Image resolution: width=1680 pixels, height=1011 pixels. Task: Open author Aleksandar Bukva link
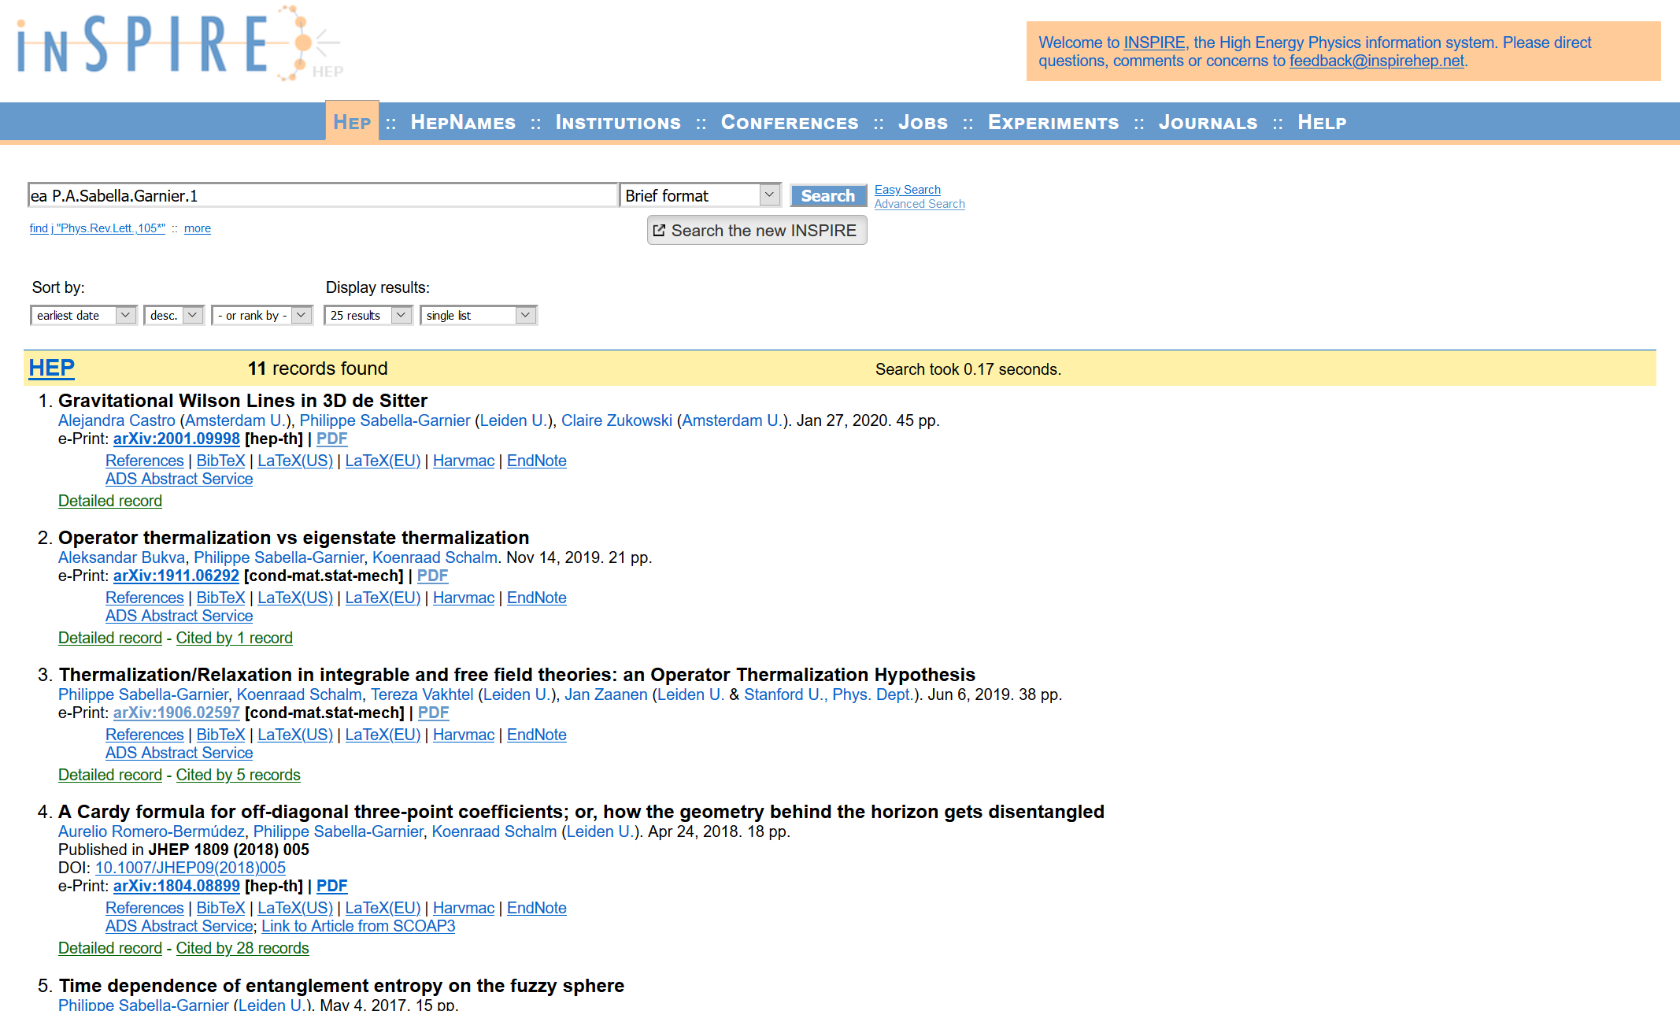(121, 557)
